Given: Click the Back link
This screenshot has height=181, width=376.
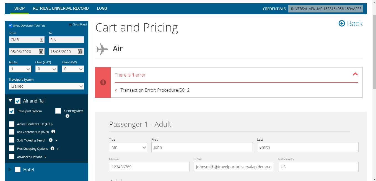Looking at the screenshot, I should pos(355,23).
